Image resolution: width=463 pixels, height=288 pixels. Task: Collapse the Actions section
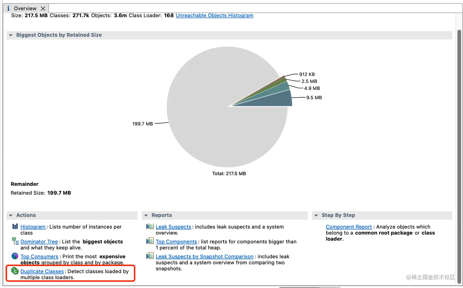pos(11,215)
